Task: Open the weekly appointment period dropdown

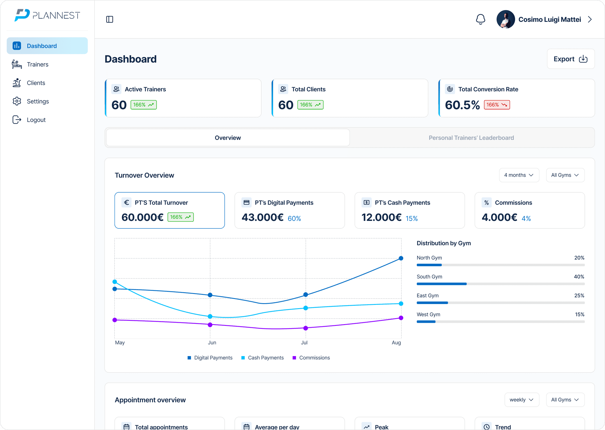Action: click(x=522, y=400)
